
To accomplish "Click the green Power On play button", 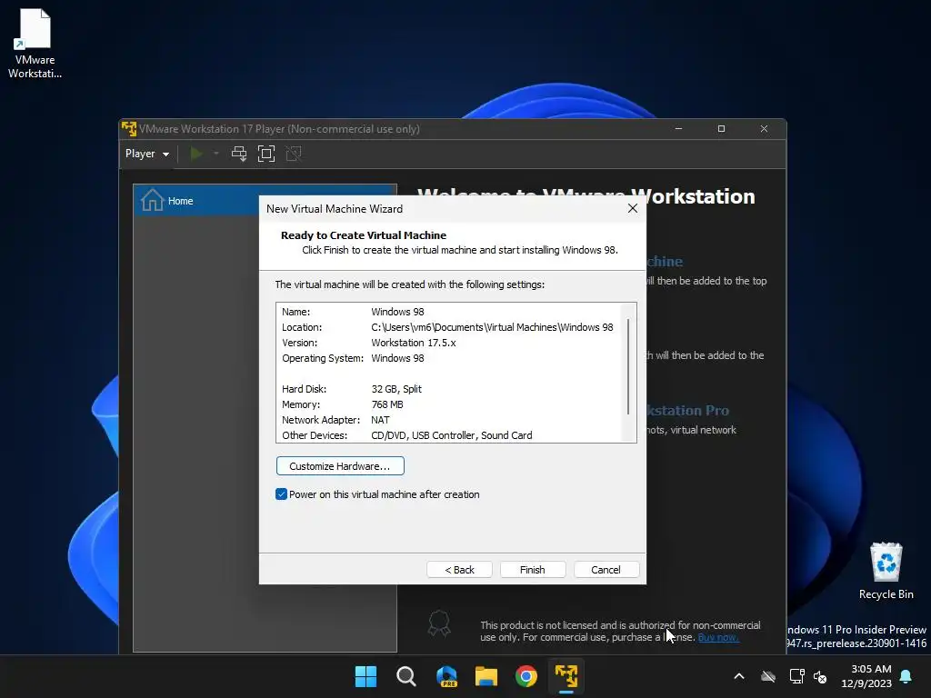I will pos(196,154).
